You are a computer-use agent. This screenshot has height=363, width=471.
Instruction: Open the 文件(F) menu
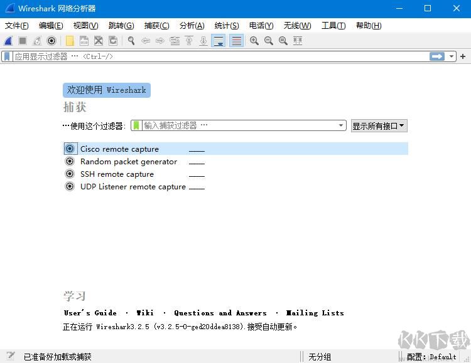17,26
